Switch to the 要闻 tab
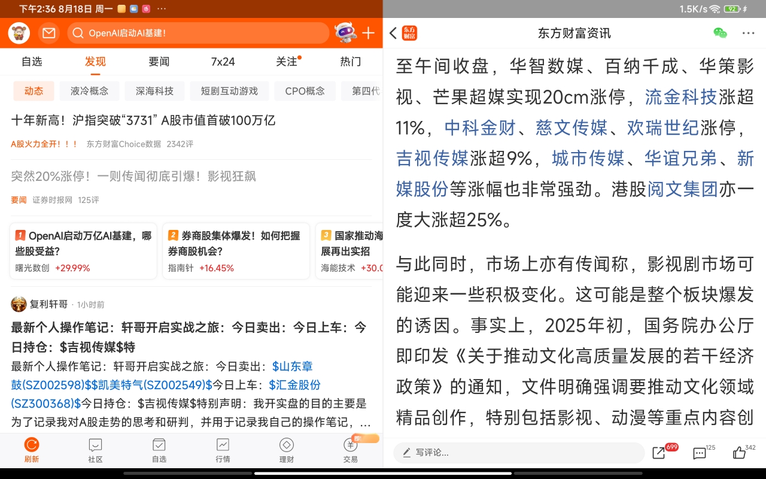This screenshot has width=766, height=479. coord(159,62)
